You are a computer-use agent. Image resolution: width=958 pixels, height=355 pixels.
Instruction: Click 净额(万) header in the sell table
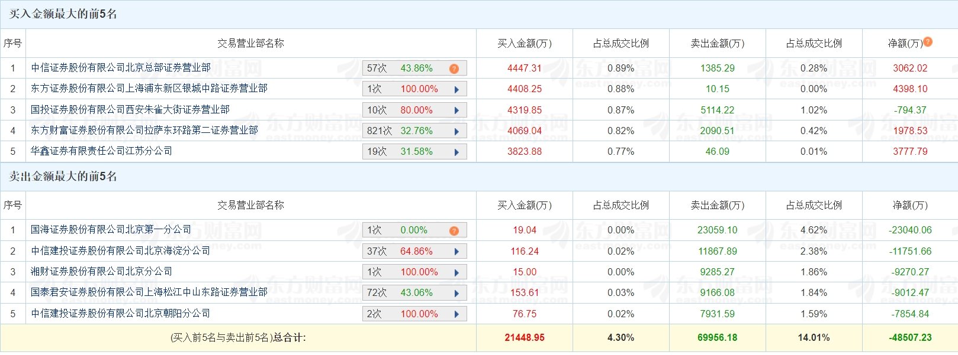click(910, 206)
